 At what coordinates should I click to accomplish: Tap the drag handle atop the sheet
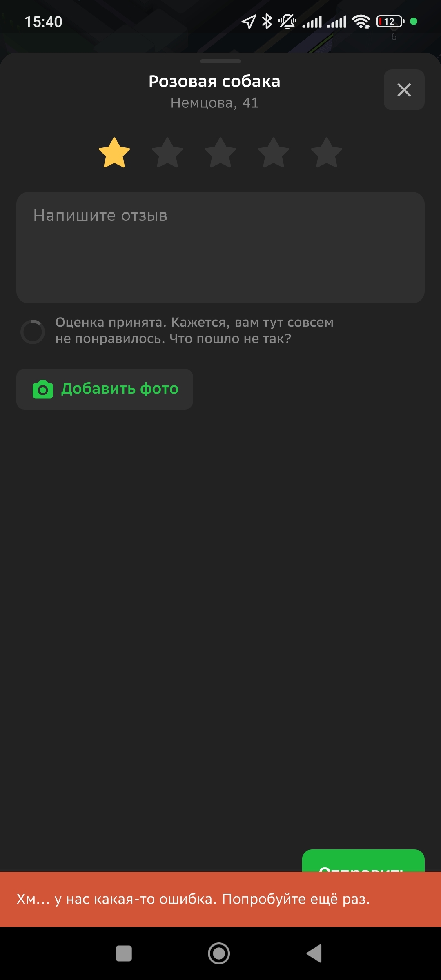click(220, 61)
